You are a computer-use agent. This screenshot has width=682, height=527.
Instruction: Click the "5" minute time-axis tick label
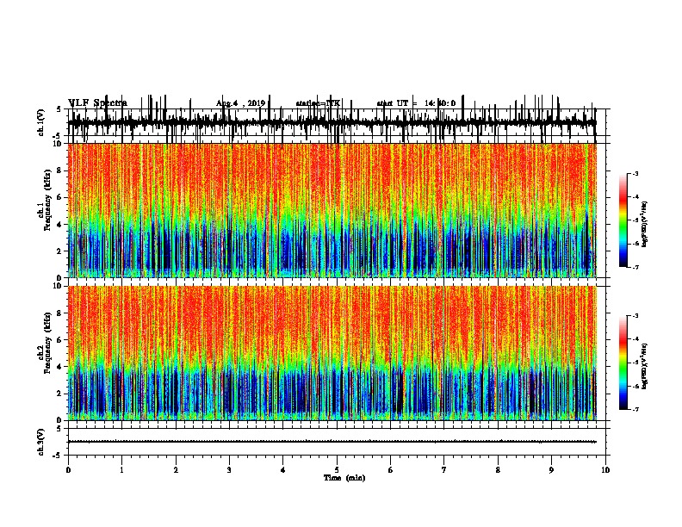pyautogui.click(x=337, y=470)
